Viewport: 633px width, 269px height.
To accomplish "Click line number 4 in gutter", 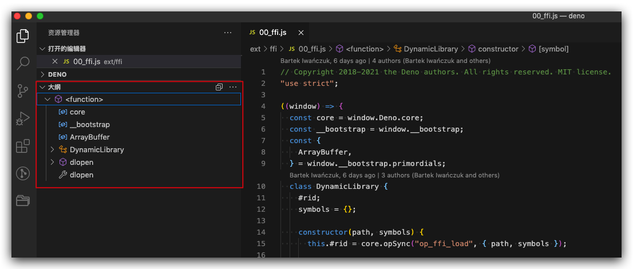I will coord(263,106).
